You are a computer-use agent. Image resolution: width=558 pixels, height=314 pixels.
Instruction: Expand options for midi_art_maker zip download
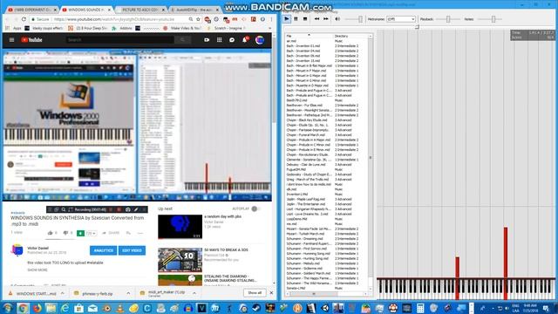pyautogui.click(x=194, y=293)
